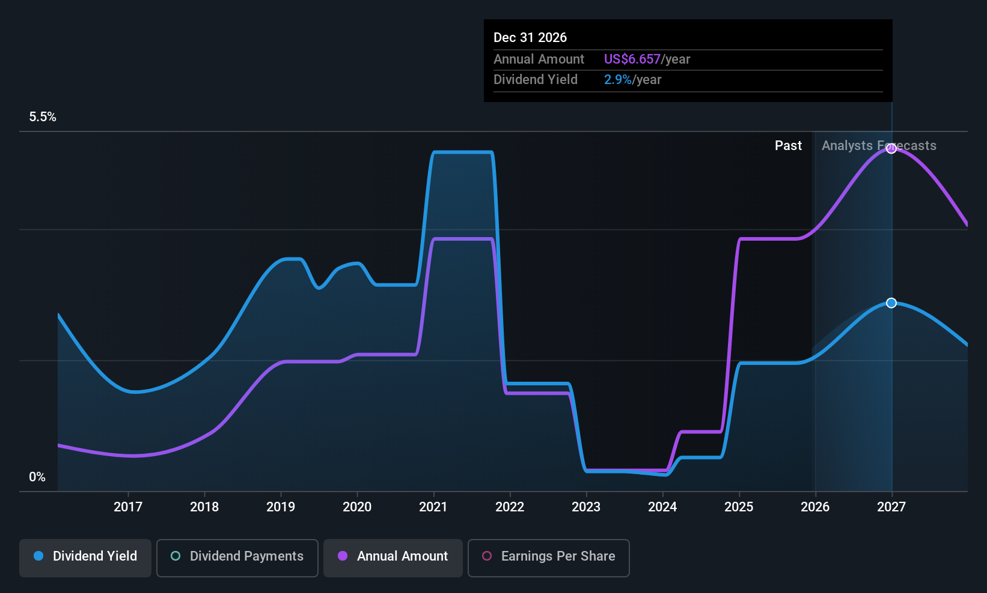Click the pink Earnings Per Share legend circle

click(487, 556)
